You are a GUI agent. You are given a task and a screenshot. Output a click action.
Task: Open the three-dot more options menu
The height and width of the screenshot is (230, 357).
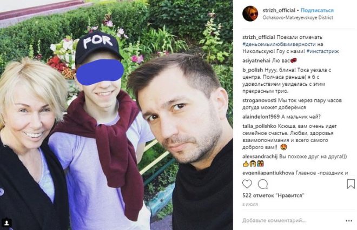pyautogui.click(x=349, y=221)
